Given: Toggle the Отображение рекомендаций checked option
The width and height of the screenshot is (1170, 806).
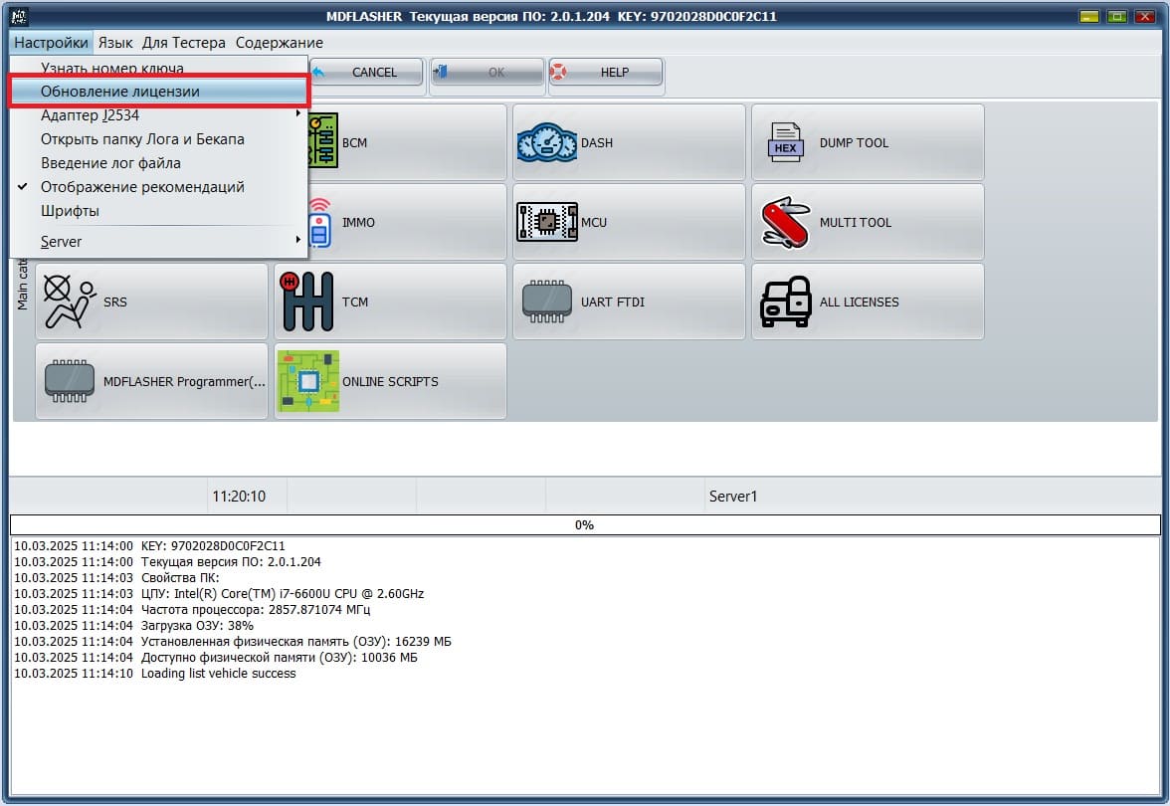Looking at the screenshot, I should [141, 187].
